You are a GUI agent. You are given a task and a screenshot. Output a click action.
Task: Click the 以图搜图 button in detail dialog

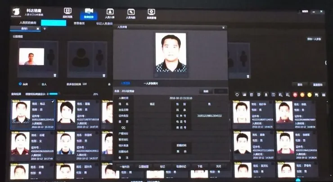pyautogui.click(x=144, y=167)
